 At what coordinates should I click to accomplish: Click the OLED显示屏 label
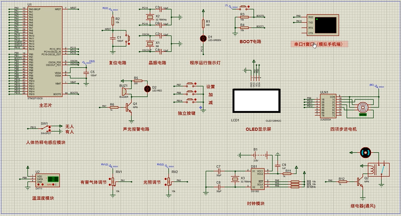[x=258, y=129]
